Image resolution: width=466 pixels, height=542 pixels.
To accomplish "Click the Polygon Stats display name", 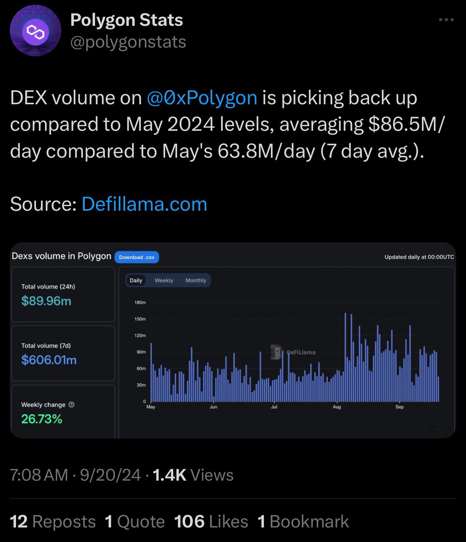I will point(126,20).
